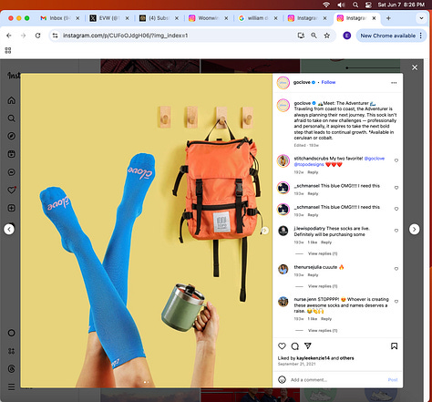Open Reels icon in sidebar

tap(12, 154)
